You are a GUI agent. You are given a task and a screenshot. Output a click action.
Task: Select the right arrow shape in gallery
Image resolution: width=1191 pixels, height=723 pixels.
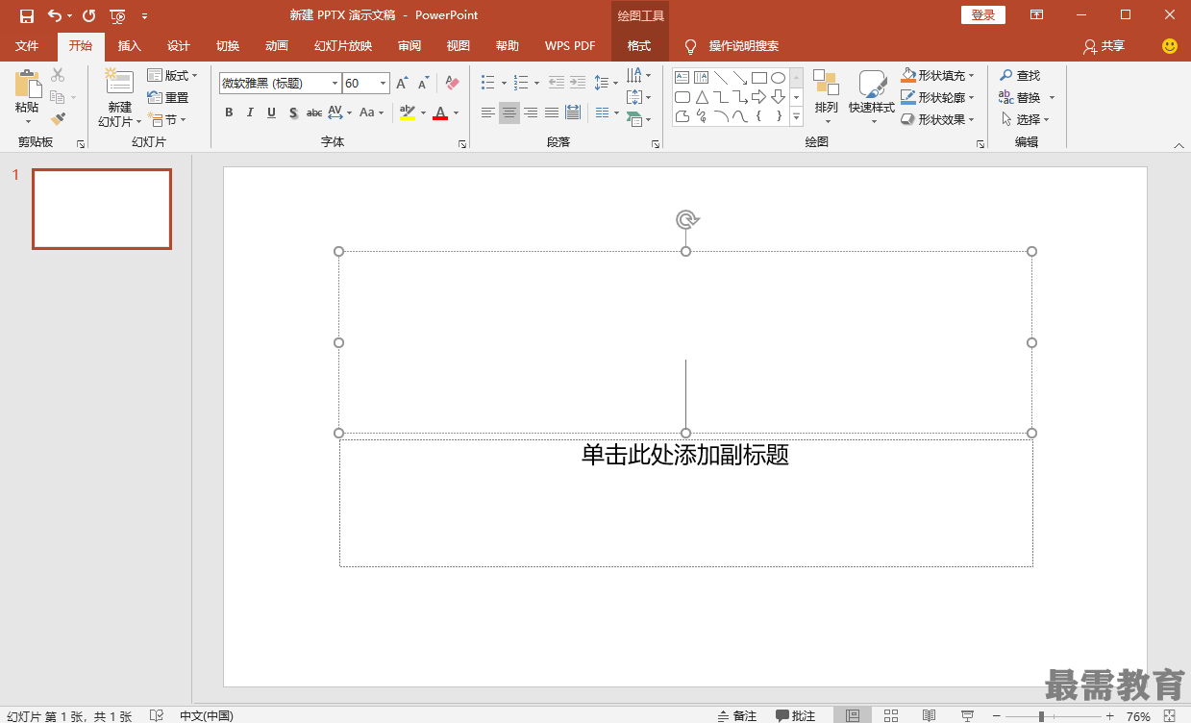tap(758, 97)
